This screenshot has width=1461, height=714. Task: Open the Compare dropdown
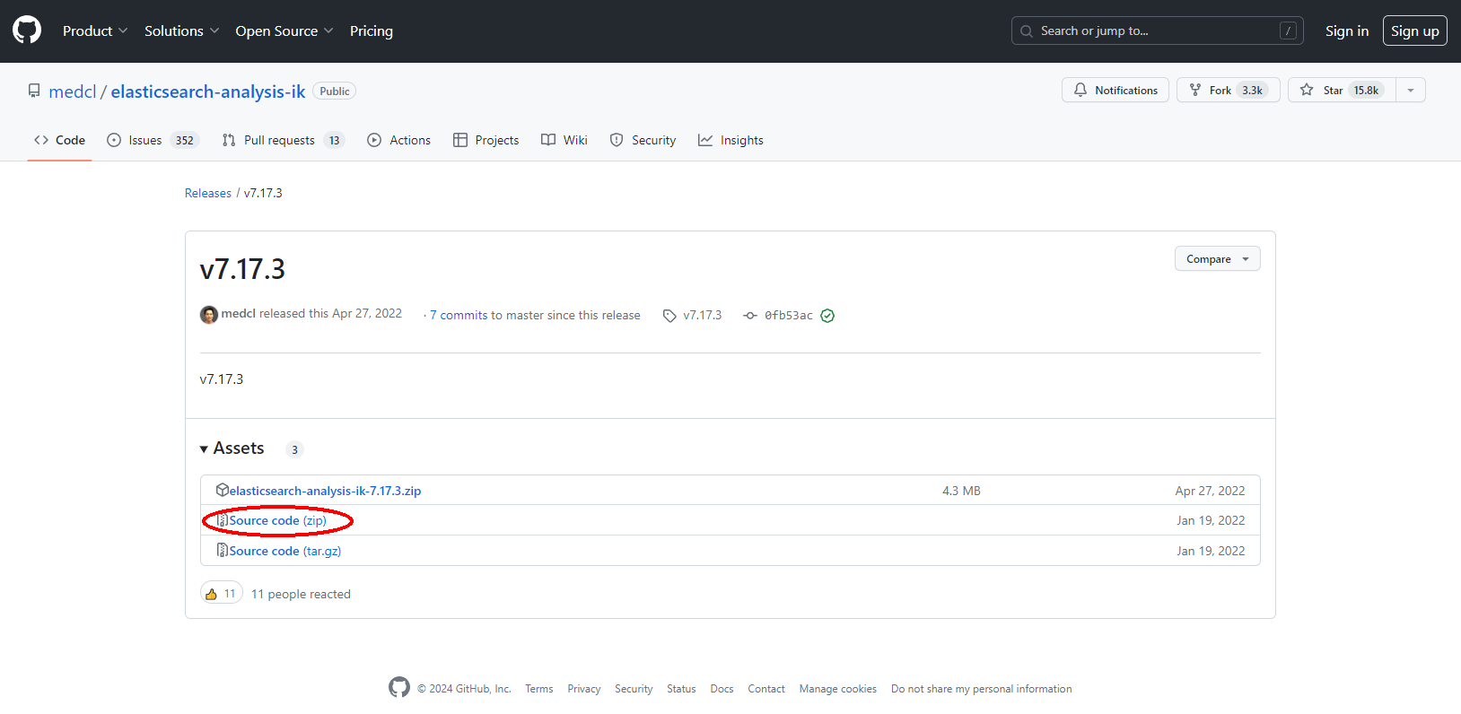tap(1217, 259)
